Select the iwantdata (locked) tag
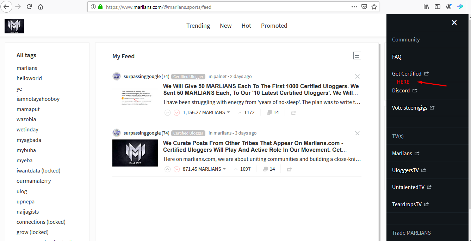 click(38, 170)
